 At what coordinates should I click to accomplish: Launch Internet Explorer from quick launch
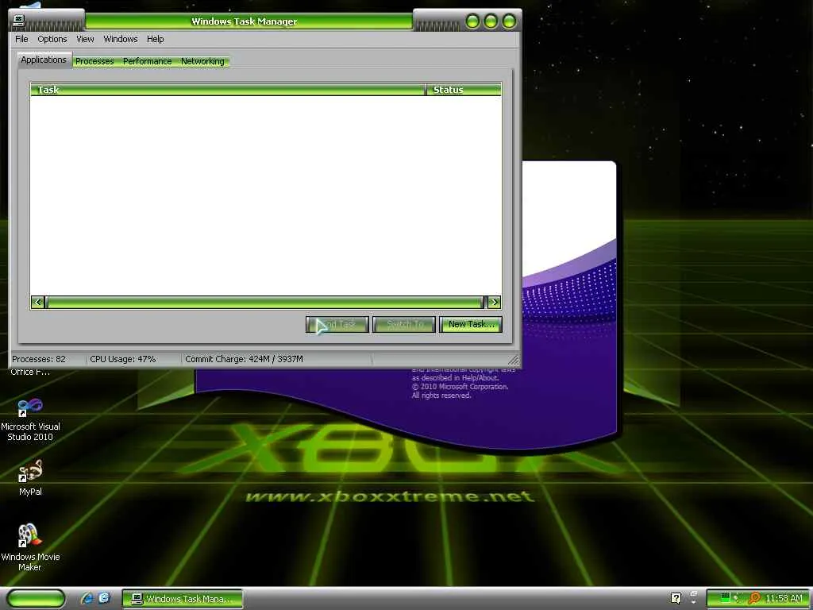tap(87, 599)
